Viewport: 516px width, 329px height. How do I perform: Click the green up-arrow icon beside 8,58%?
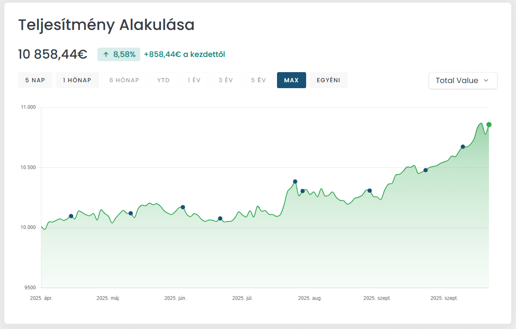coord(106,54)
